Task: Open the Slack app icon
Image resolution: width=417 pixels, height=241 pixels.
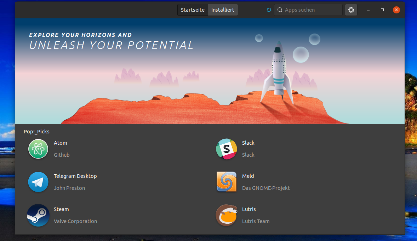Action: [226, 149]
